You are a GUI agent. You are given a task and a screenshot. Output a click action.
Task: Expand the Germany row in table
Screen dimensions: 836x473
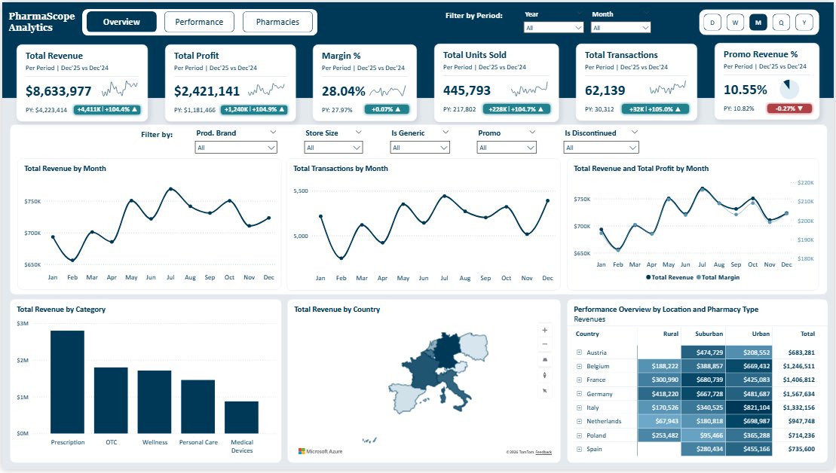(x=579, y=394)
